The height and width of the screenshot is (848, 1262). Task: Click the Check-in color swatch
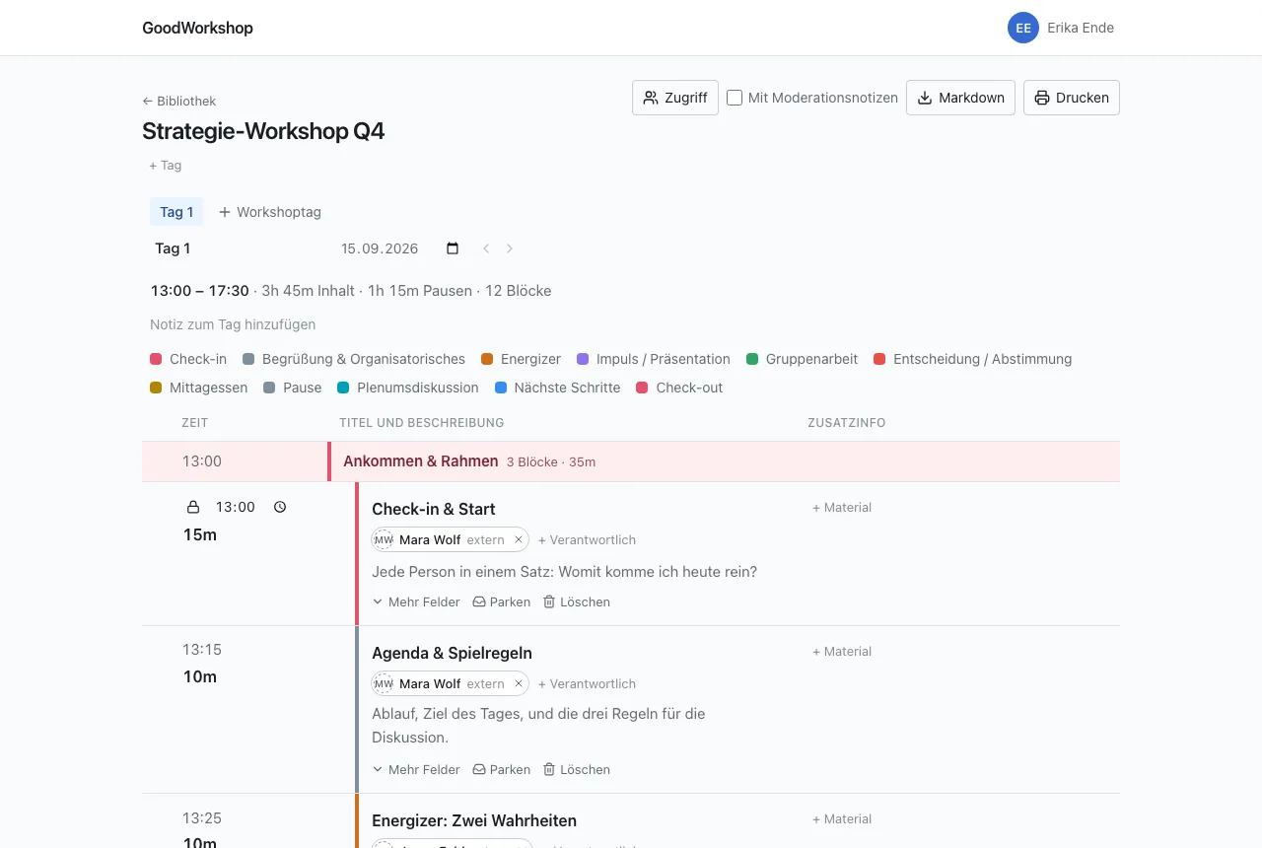tap(156, 359)
